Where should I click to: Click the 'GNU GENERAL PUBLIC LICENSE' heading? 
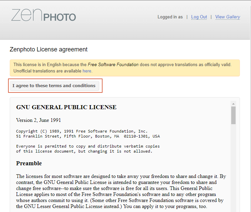click(x=66, y=107)
